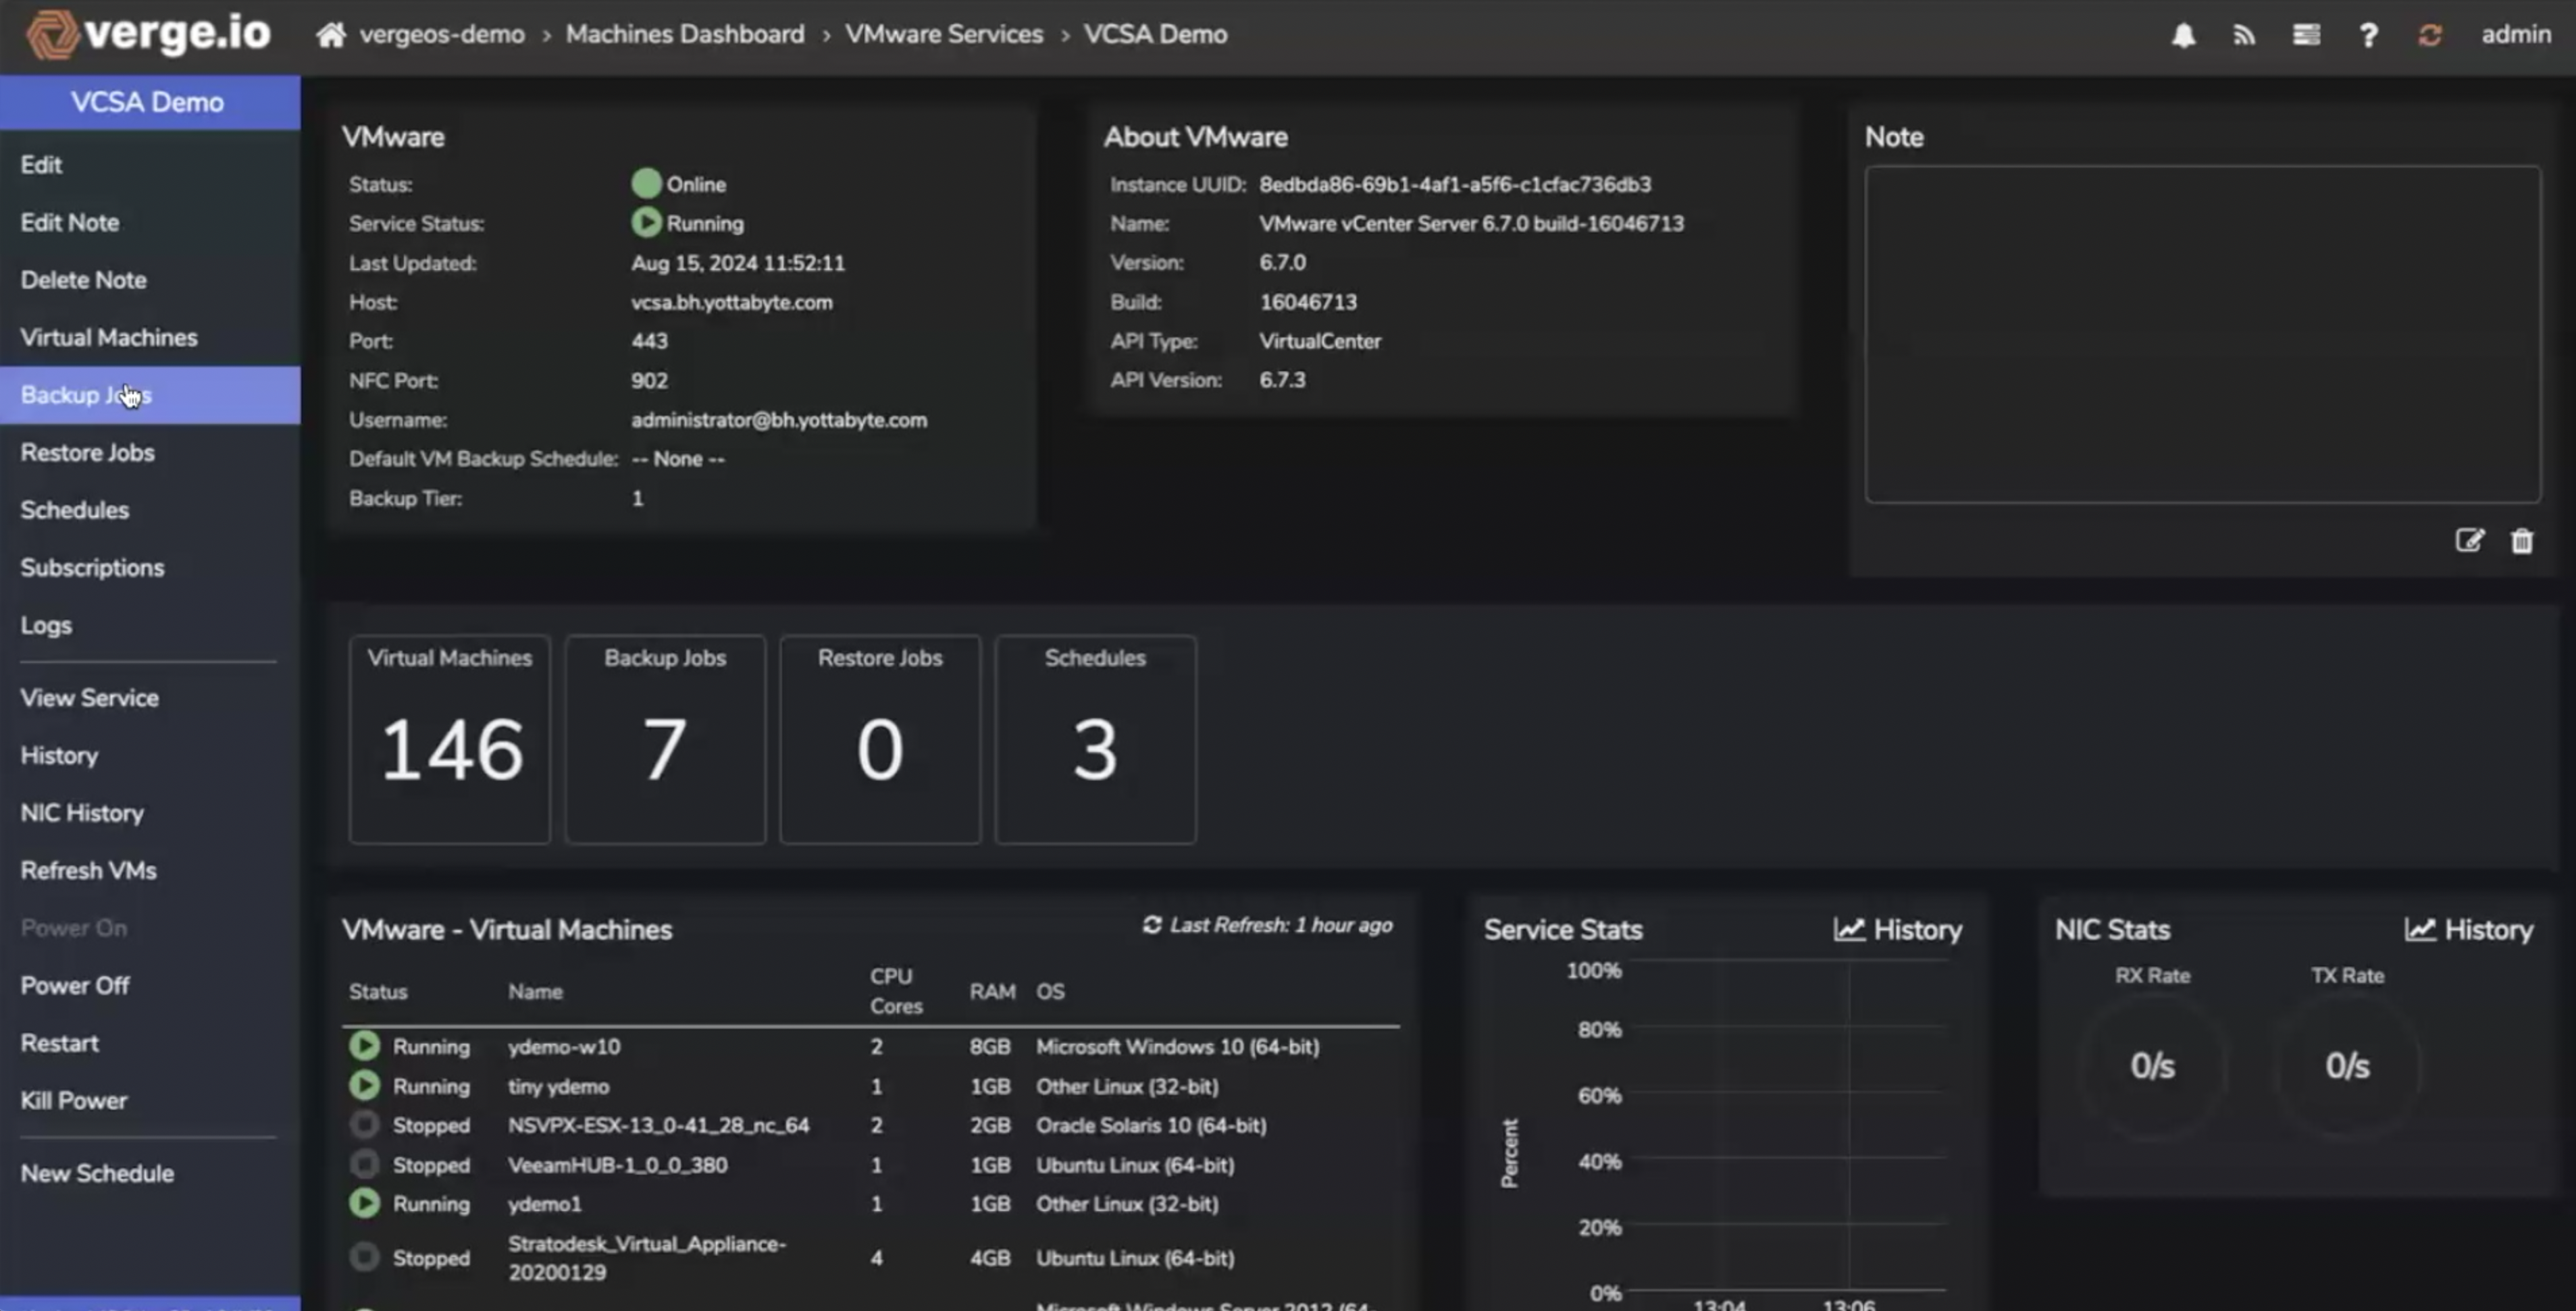
Task: Open the notifications bell icon
Action: point(2183,35)
